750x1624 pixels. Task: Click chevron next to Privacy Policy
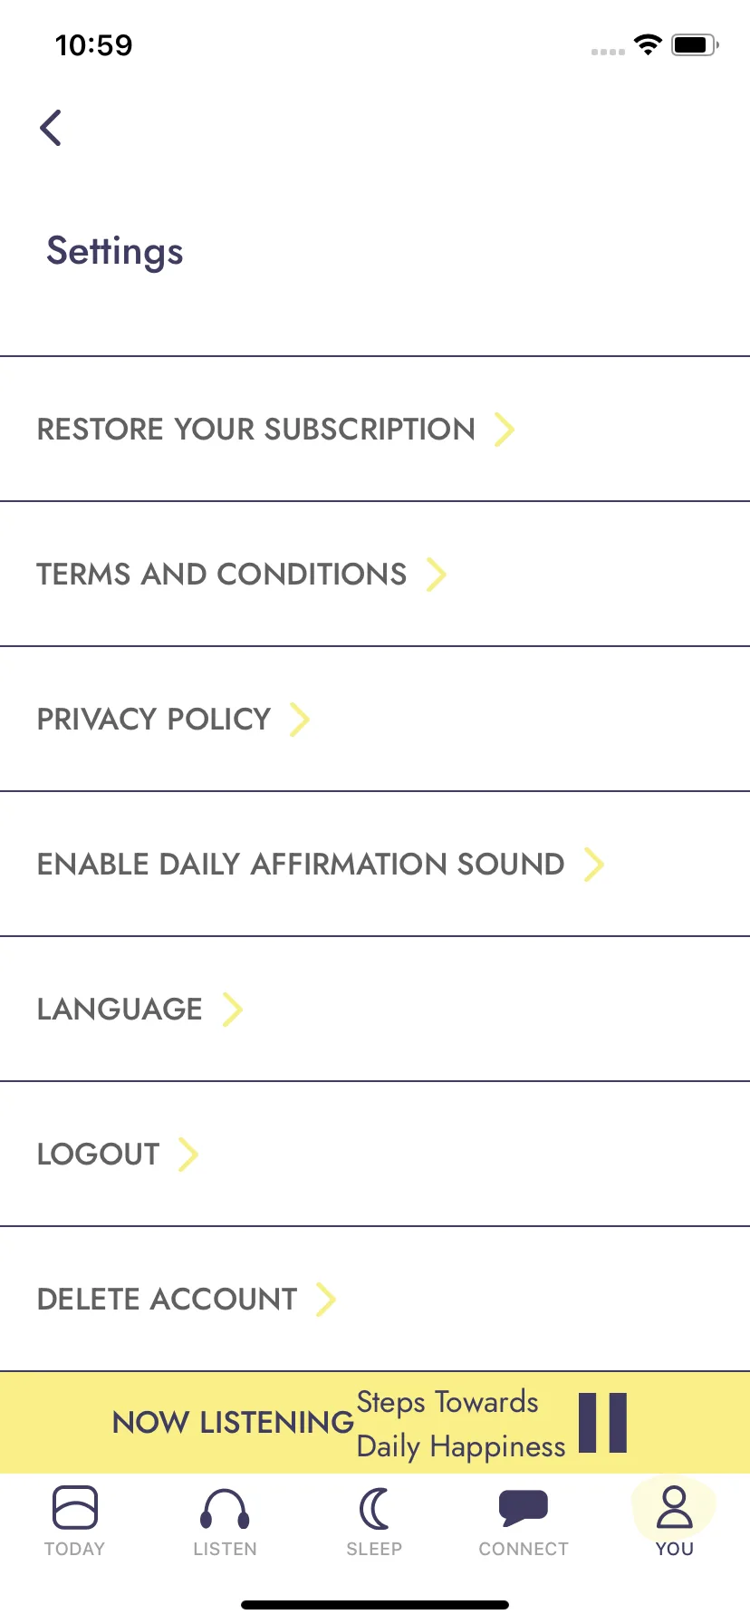click(300, 719)
